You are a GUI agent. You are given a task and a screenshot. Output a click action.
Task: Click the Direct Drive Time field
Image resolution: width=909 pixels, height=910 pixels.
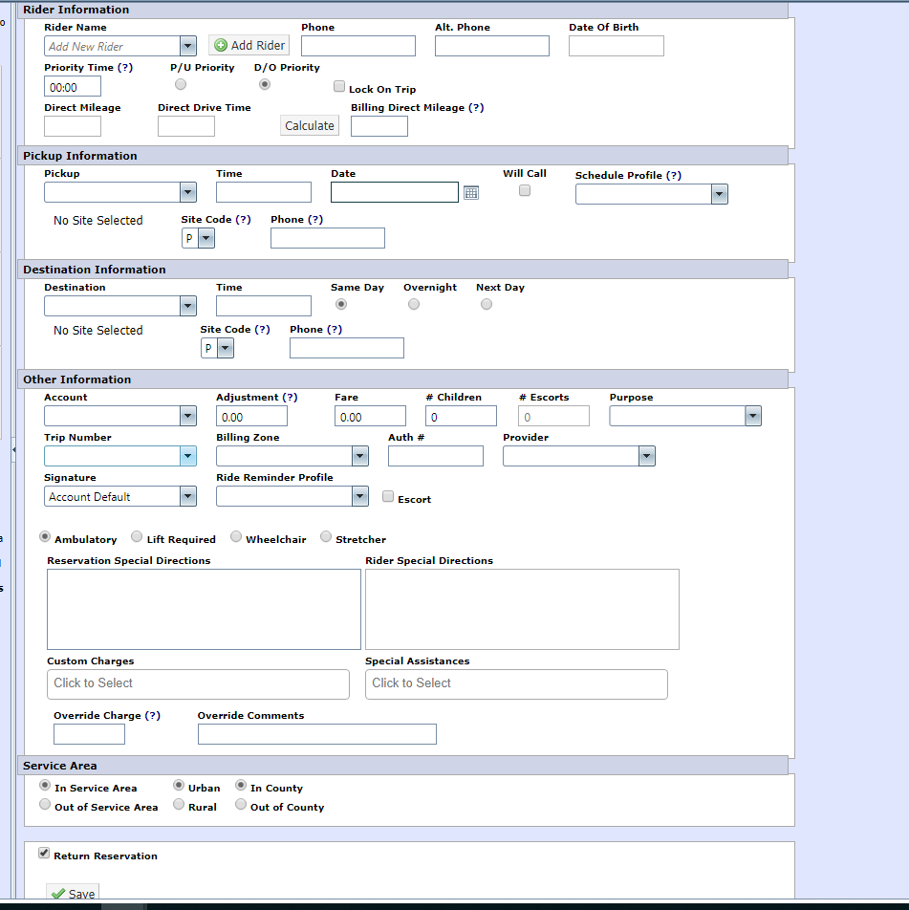click(x=186, y=126)
